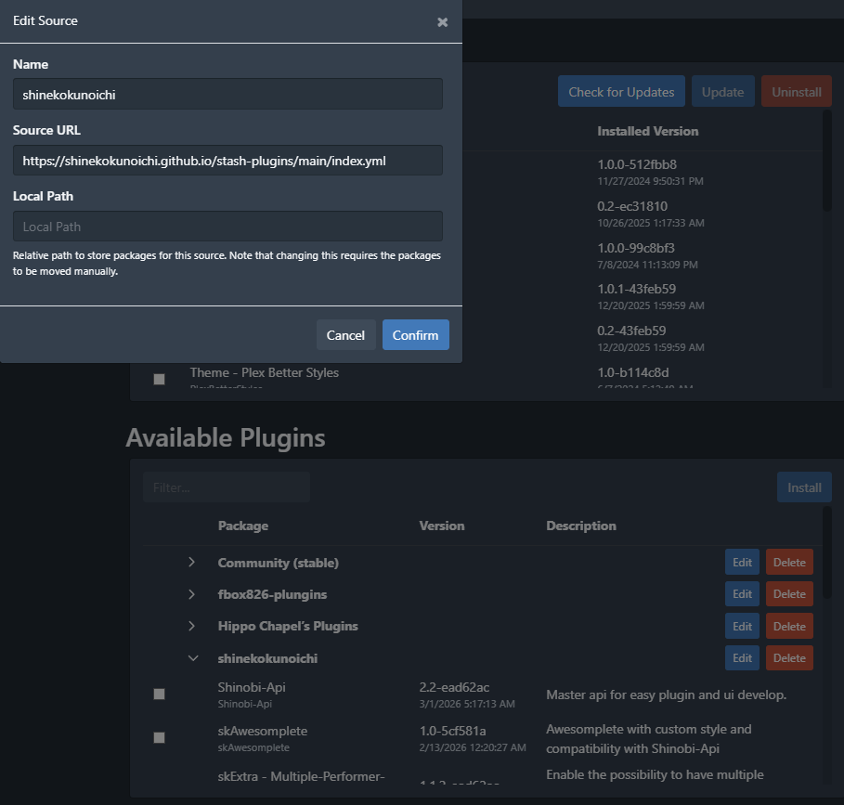This screenshot has height=805, width=844.
Task: Delete the shinekokunoichi source
Action: tap(789, 658)
